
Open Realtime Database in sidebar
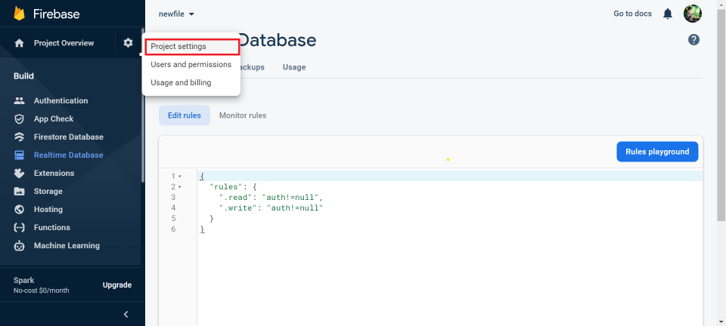70,155
